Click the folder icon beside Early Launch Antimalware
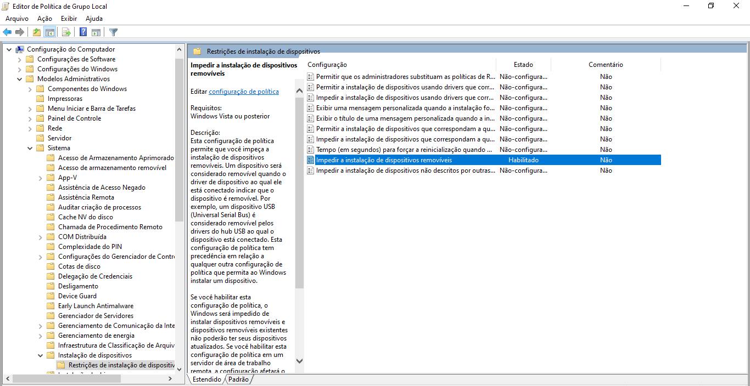This screenshot has width=750, height=386. (x=51, y=306)
